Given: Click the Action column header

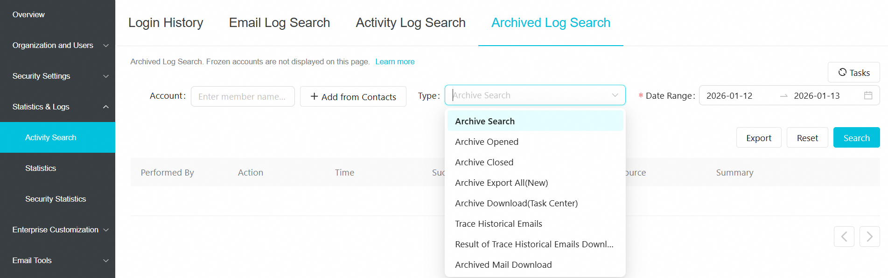Looking at the screenshot, I should [251, 172].
